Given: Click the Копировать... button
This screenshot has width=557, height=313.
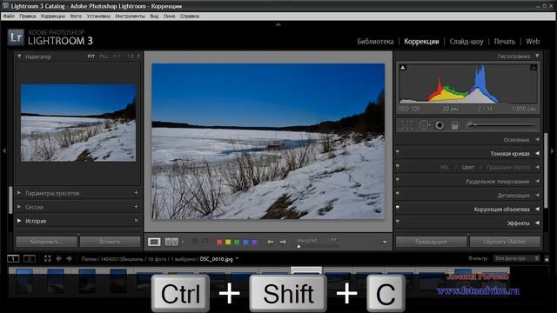Looking at the screenshot, I should tap(46, 242).
